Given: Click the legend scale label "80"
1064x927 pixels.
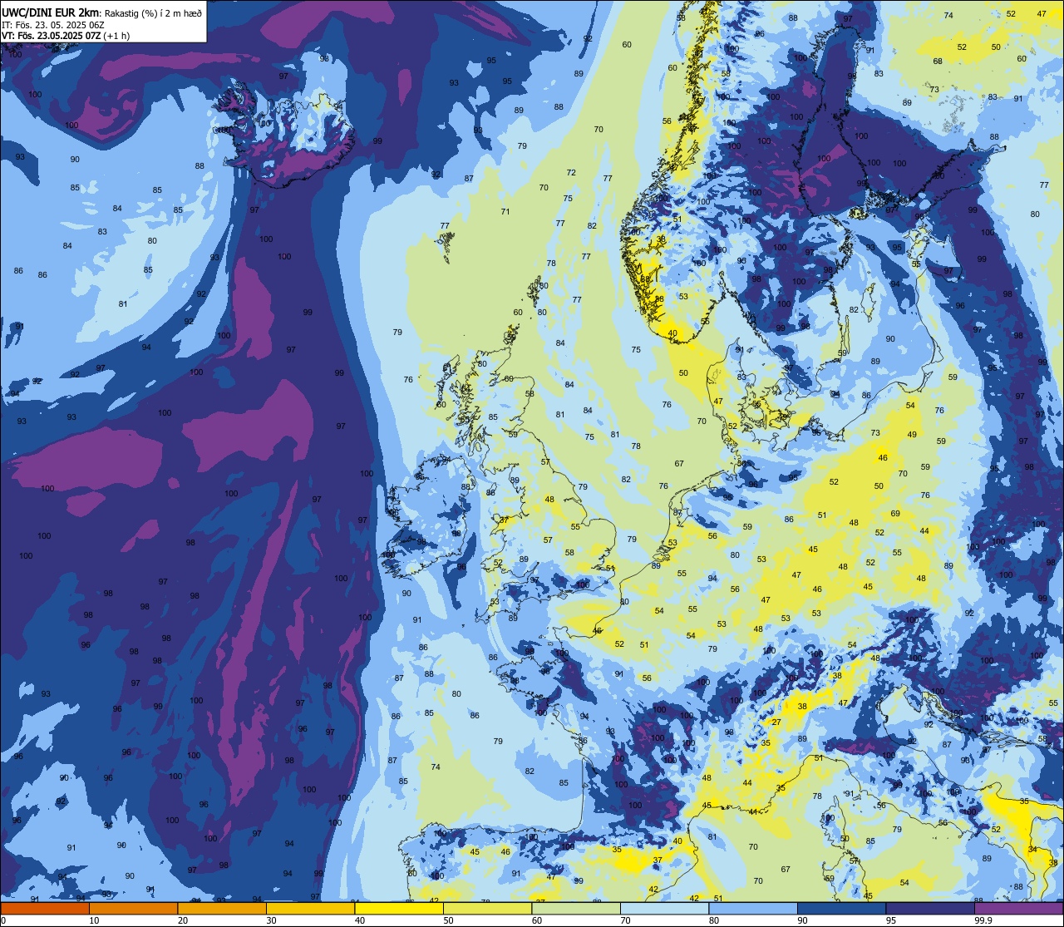Looking at the screenshot, I should (x=714, y=920).
